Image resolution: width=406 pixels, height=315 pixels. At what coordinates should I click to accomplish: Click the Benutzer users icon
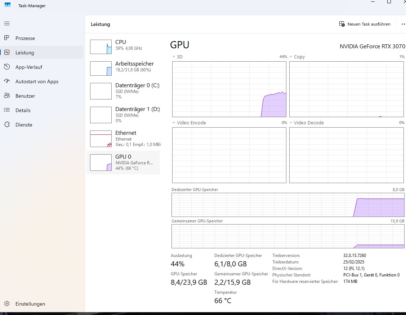[x=7, y=96]
